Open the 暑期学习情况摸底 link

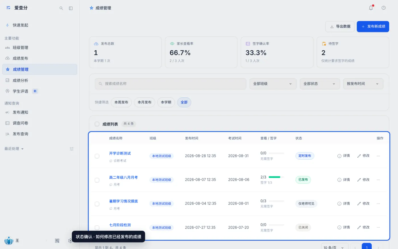click(x=123, y=201)
